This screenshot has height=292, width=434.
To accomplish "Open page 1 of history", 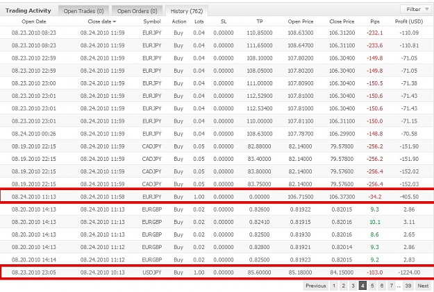I will pos(334,286).
